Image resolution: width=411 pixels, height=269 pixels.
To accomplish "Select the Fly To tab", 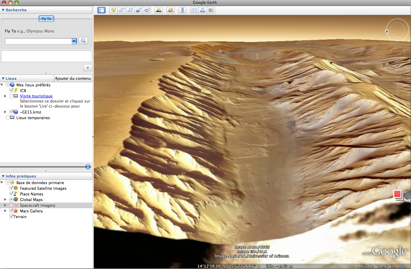I will [46, 19].
